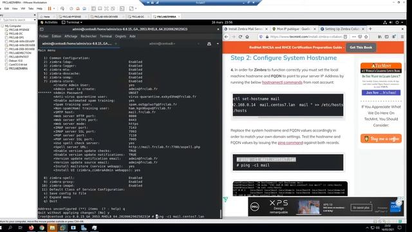Select FRCLAB-WIN-DEVWEB in the library tree
The image size is (412, 232).
[22, 45]
